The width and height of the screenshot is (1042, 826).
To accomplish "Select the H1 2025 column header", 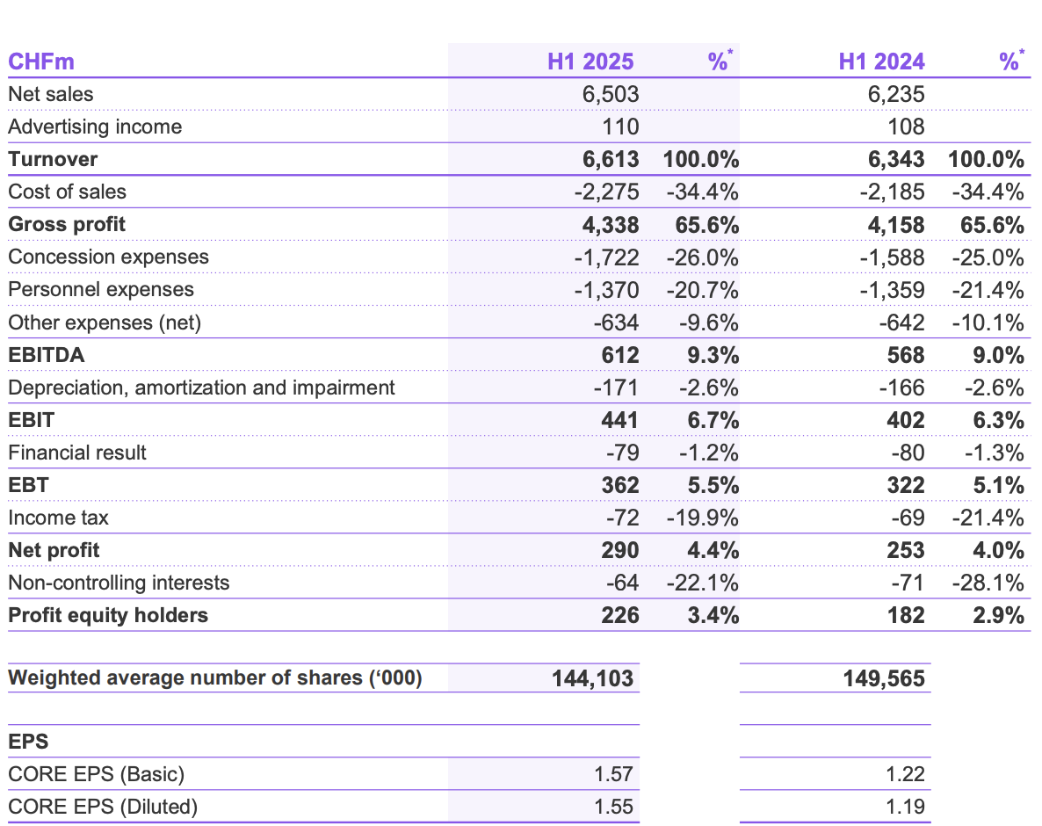I will 590,62.
